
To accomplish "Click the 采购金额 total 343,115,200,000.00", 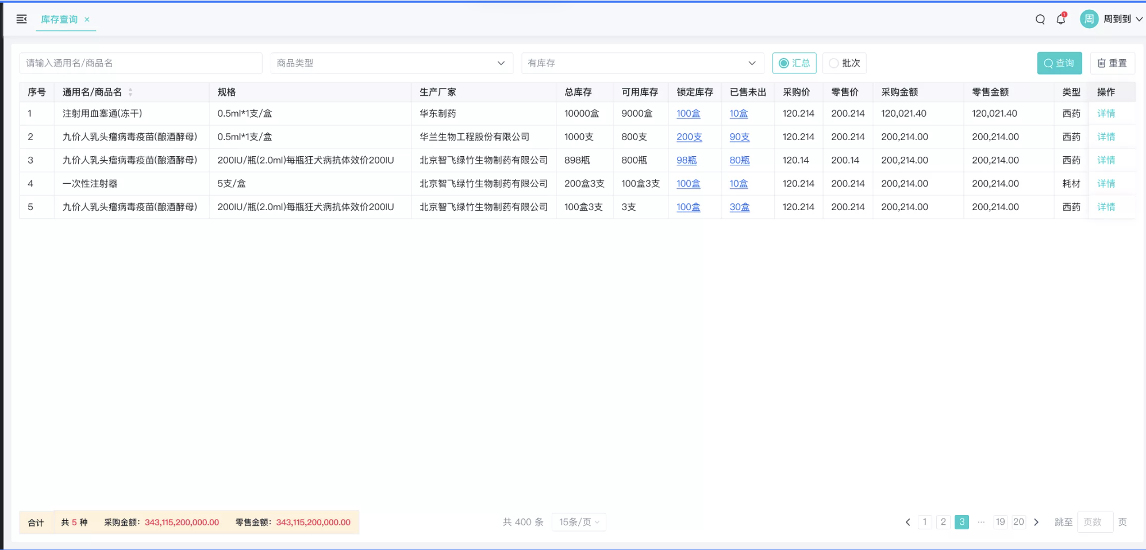I will 182,522.
